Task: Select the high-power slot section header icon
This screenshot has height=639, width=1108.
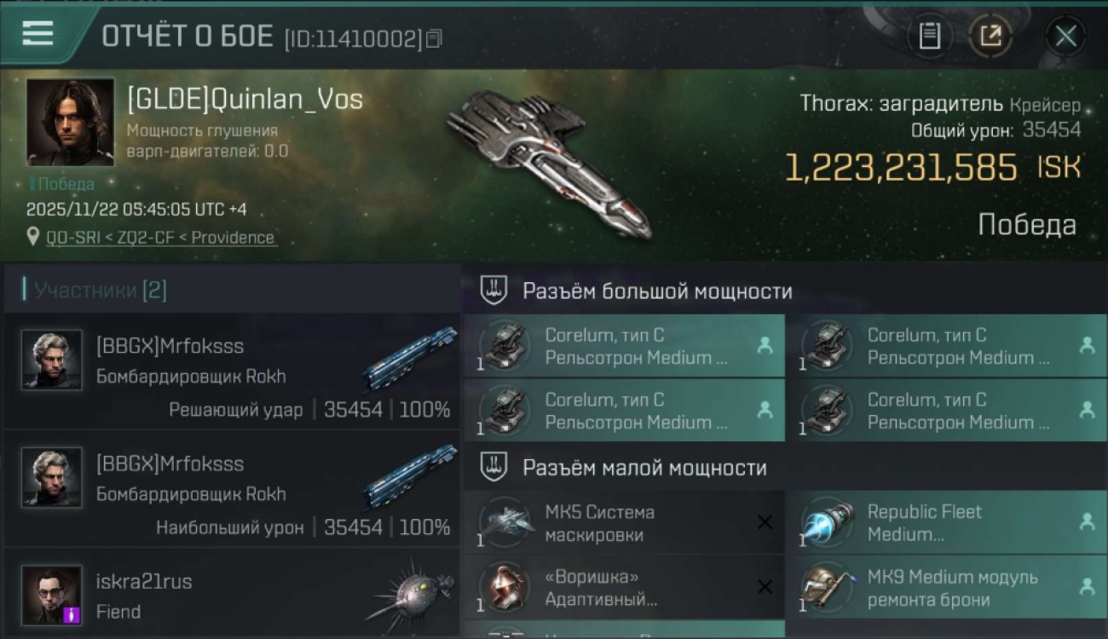Action: coord(494,291)
